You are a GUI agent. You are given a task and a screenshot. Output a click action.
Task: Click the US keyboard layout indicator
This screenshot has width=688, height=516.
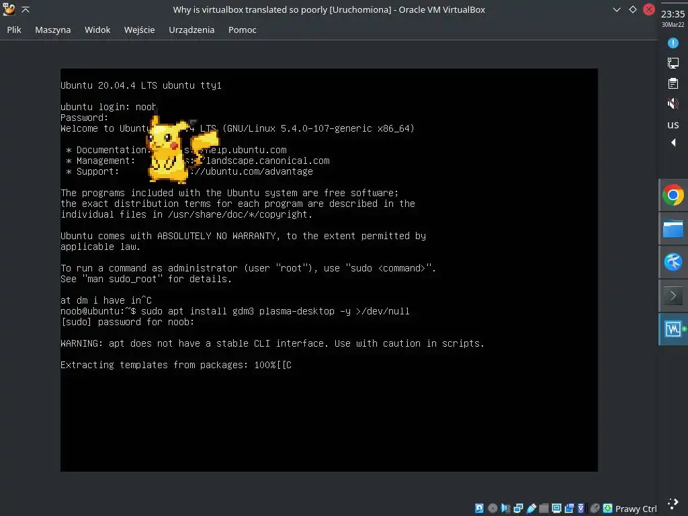(673, 124)
